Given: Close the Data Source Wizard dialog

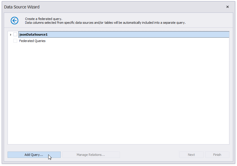Looking at the screenshot, I should [x=227, y=7].
